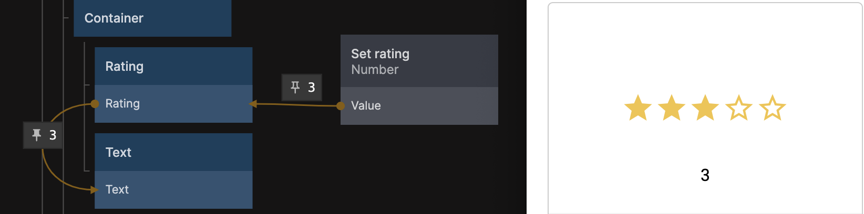Screen dimensions: 864x214
Task: Select the first star in the rating preview
Action: coord(637,108)
